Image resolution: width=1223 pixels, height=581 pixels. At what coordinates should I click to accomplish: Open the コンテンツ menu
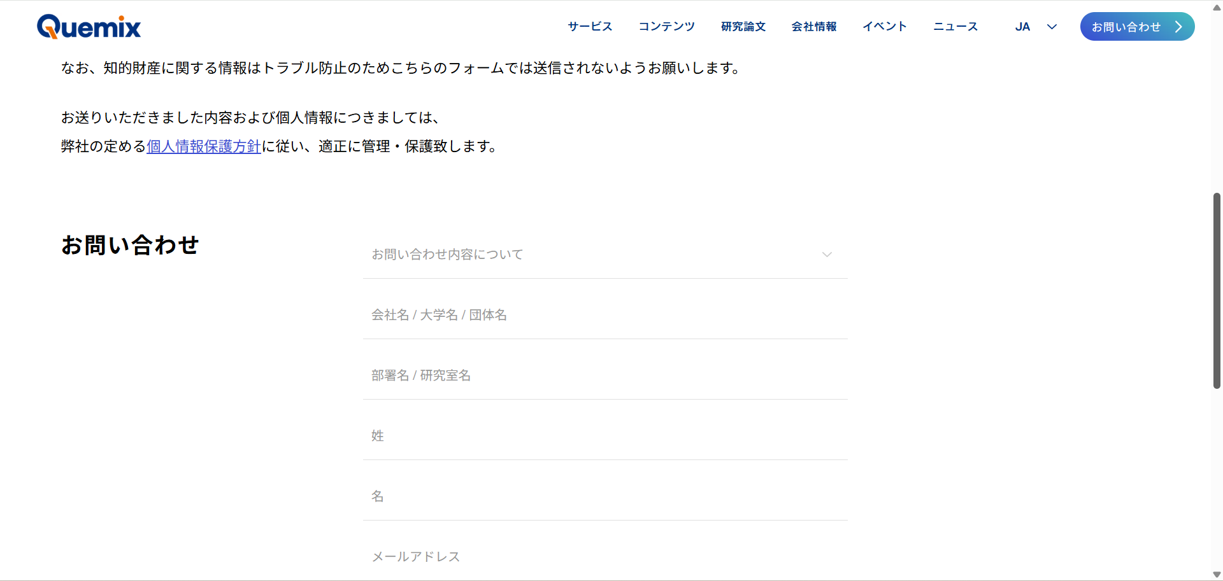(x=666, y=27)
